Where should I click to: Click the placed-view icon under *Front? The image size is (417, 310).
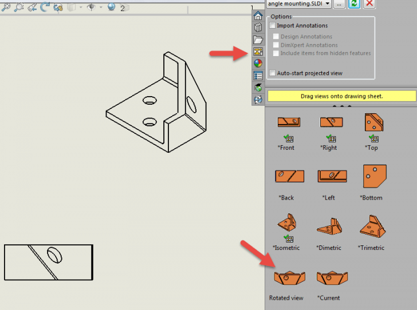pyautogui.click(x=288, y=138)
